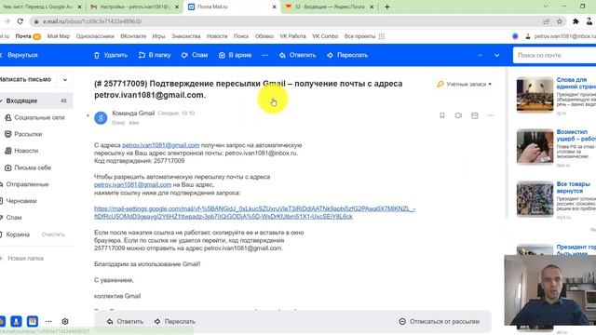Switch to the Яндекс.Почта tab
Image resolution: width=596 pixels, height=335 pixels.
pos(329,7)
